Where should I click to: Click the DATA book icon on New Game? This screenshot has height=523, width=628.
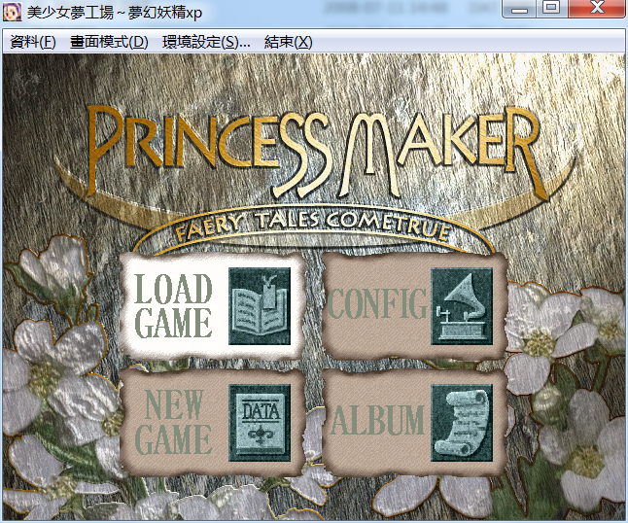(259, 422)
